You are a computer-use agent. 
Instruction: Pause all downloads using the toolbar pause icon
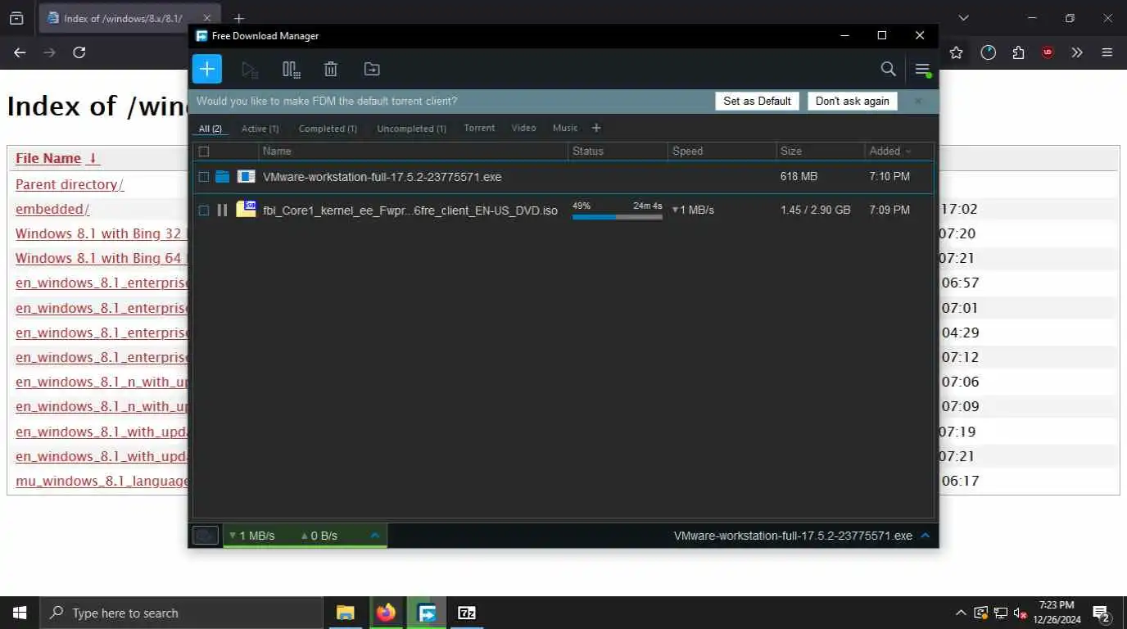291,70
